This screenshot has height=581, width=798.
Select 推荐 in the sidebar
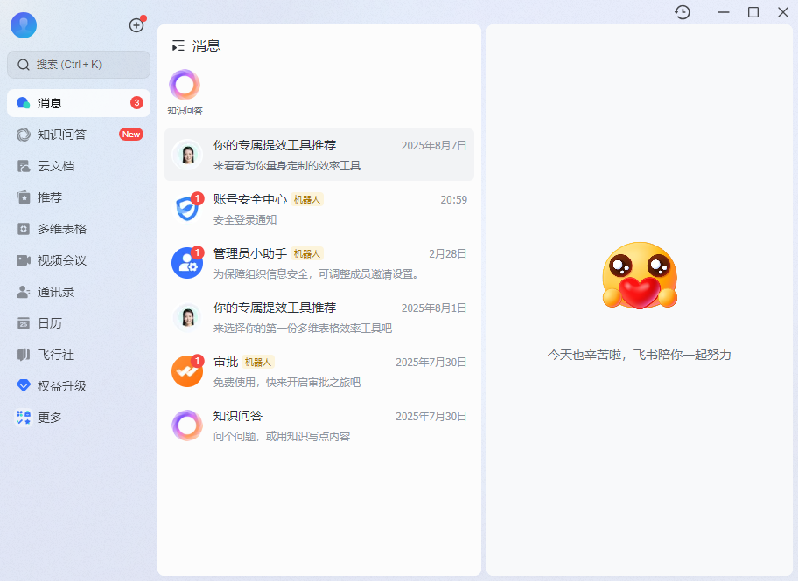point(79,197)
